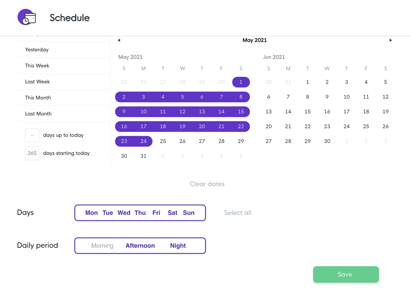Toggle the Afternoon daily period

[x=140, y=246]
